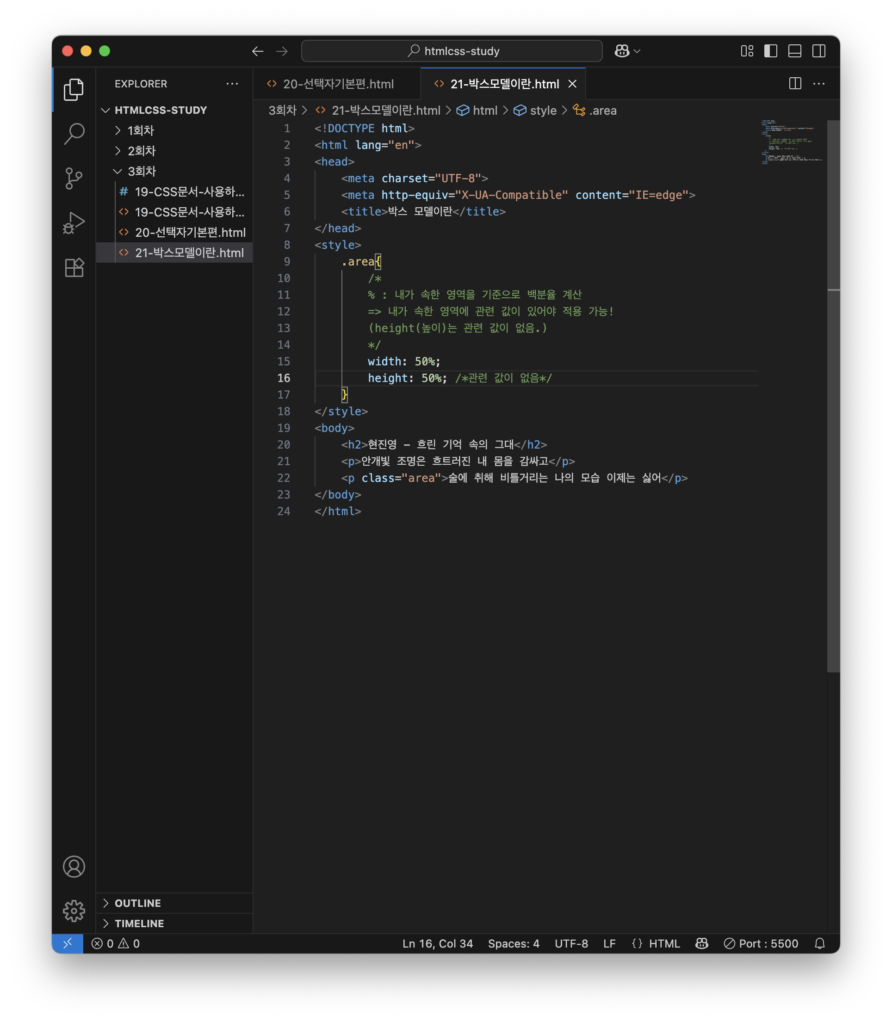Click the htmlcss-study command center search box
This screenshot has width=892, height=1022.
pos(452,51)
